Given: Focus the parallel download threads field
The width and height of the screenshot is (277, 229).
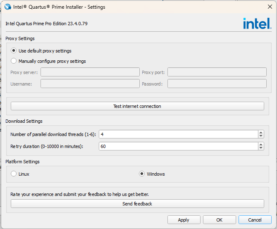Looking at the screenshot, I should click(x=179, y=134).
